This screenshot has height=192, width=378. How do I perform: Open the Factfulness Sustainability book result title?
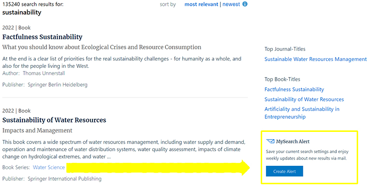click(x=43, y=37)
